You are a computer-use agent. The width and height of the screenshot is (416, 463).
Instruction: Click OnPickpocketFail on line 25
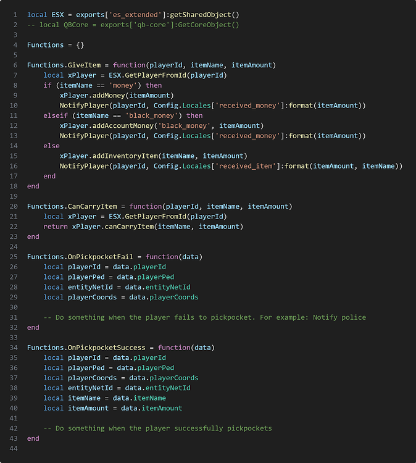tap(101, 257)
